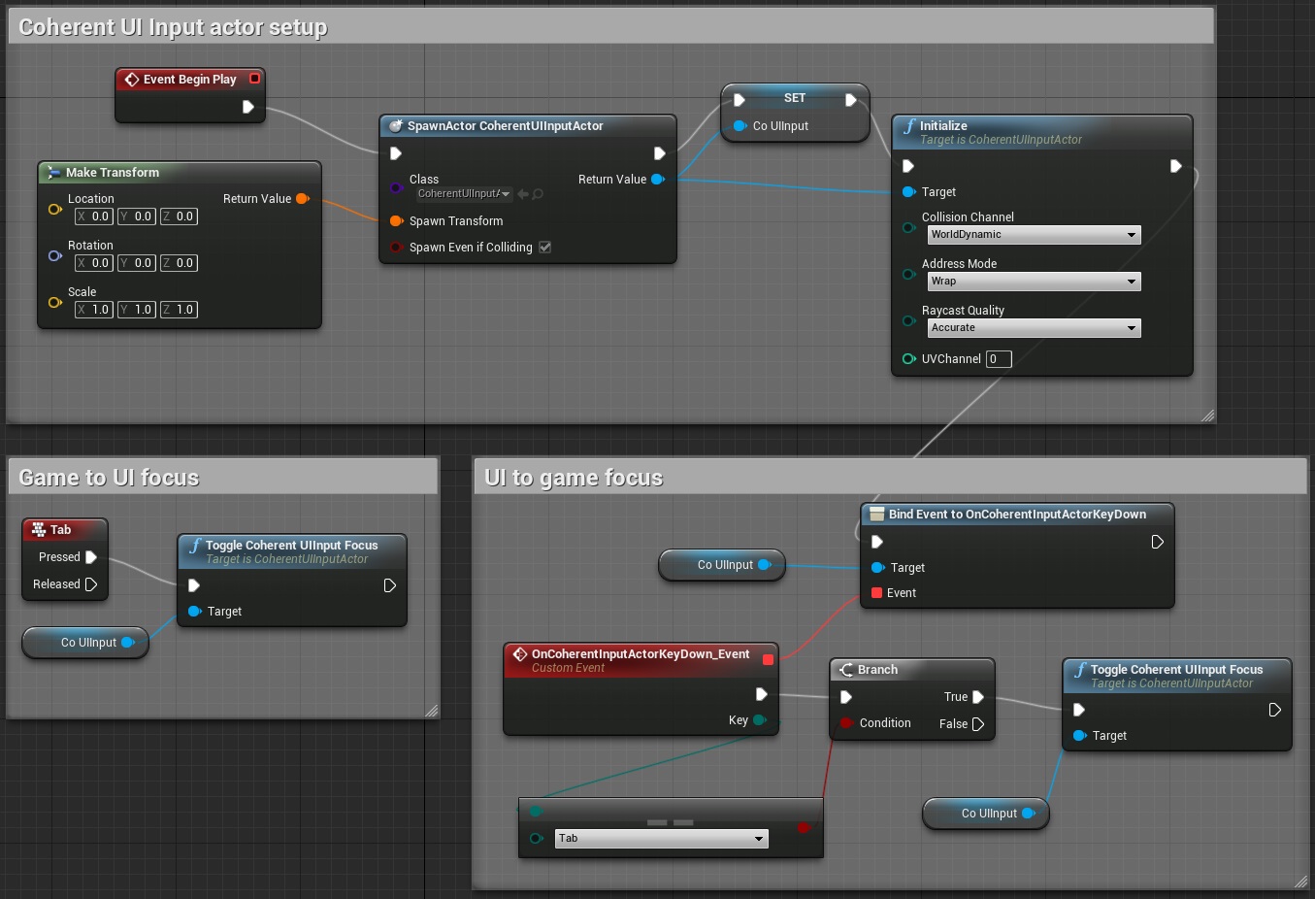Viewport: 1315px width, 899px height.
Task: Click the Location X value field
Action: click(x=94, y=216)
